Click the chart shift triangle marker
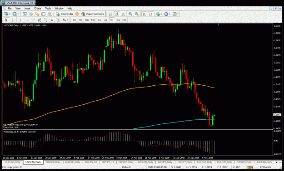Screen dimensions: 284x171 [219, 24]
